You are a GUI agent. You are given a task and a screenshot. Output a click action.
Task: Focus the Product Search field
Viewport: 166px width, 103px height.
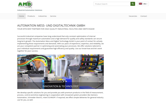[112, 4]
